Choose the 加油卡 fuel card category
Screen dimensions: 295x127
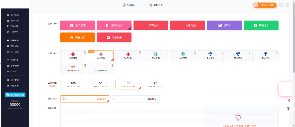(225, 25)
